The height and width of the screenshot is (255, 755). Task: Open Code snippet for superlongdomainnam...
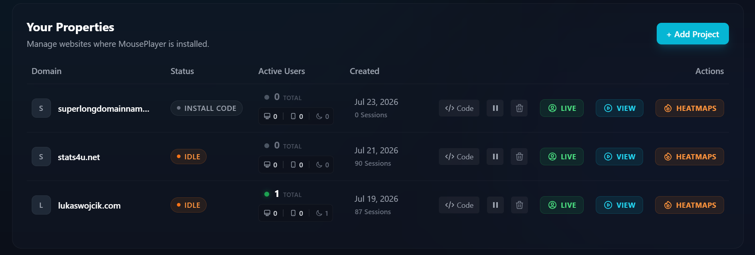click(459, 108)
